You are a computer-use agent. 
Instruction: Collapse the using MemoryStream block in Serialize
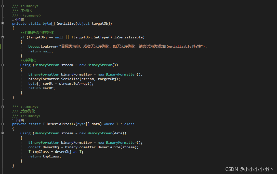(2, 65)
